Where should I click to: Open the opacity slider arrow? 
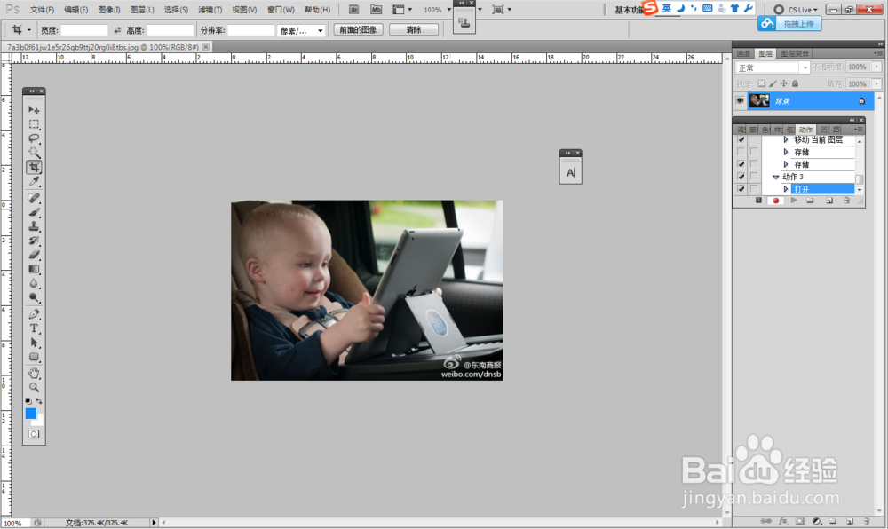[876, 67]
